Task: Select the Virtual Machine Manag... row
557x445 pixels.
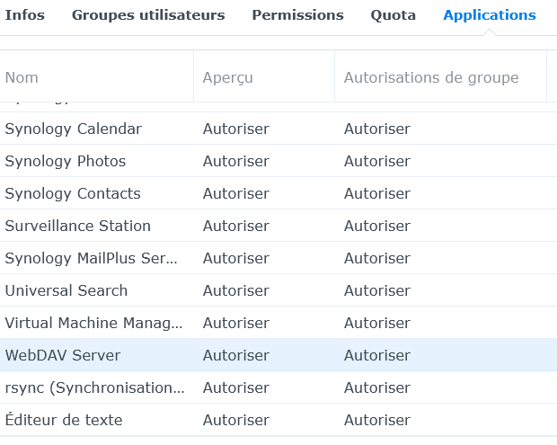Action: pyautogui.click(x=278, y=323)
